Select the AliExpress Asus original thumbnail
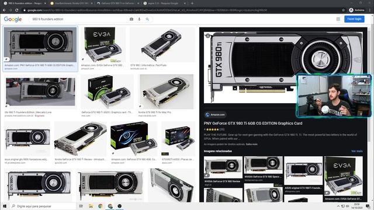Image resolution: width=374 pixels, height=210 pixels. point(27,139)
